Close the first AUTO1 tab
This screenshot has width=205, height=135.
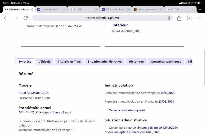96,10
